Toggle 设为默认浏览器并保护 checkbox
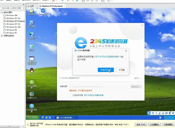This screenshot has width=175, height=128. tap(60, 78)
